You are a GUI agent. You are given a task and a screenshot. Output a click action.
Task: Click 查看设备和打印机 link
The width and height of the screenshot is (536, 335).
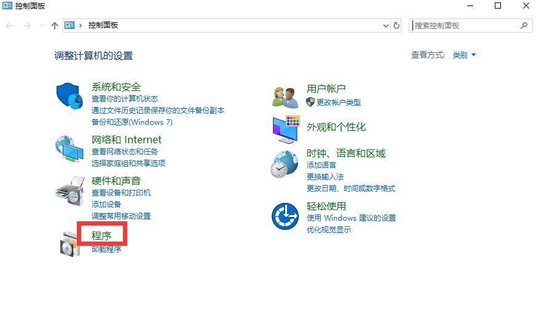[x=121, y=193]
